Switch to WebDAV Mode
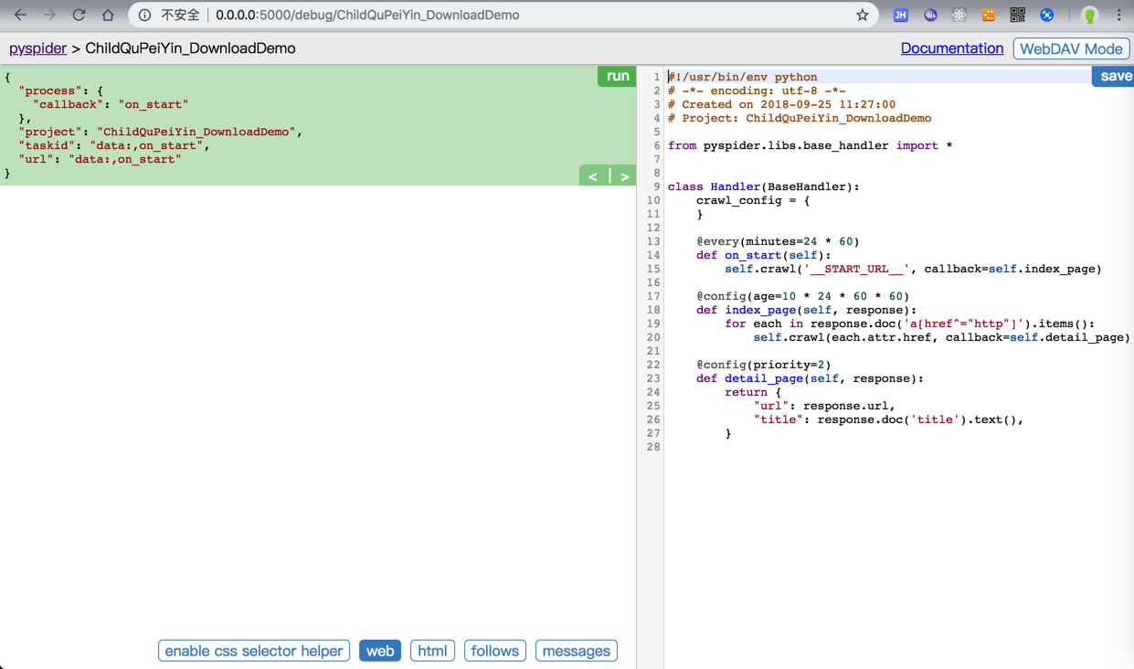 coord(1071,48)
